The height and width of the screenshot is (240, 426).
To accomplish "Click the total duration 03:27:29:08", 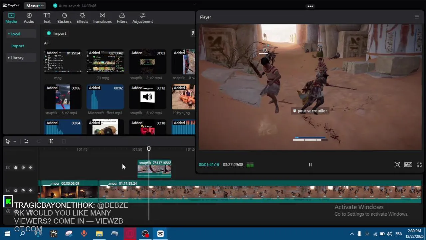I will tap(233, 165).
